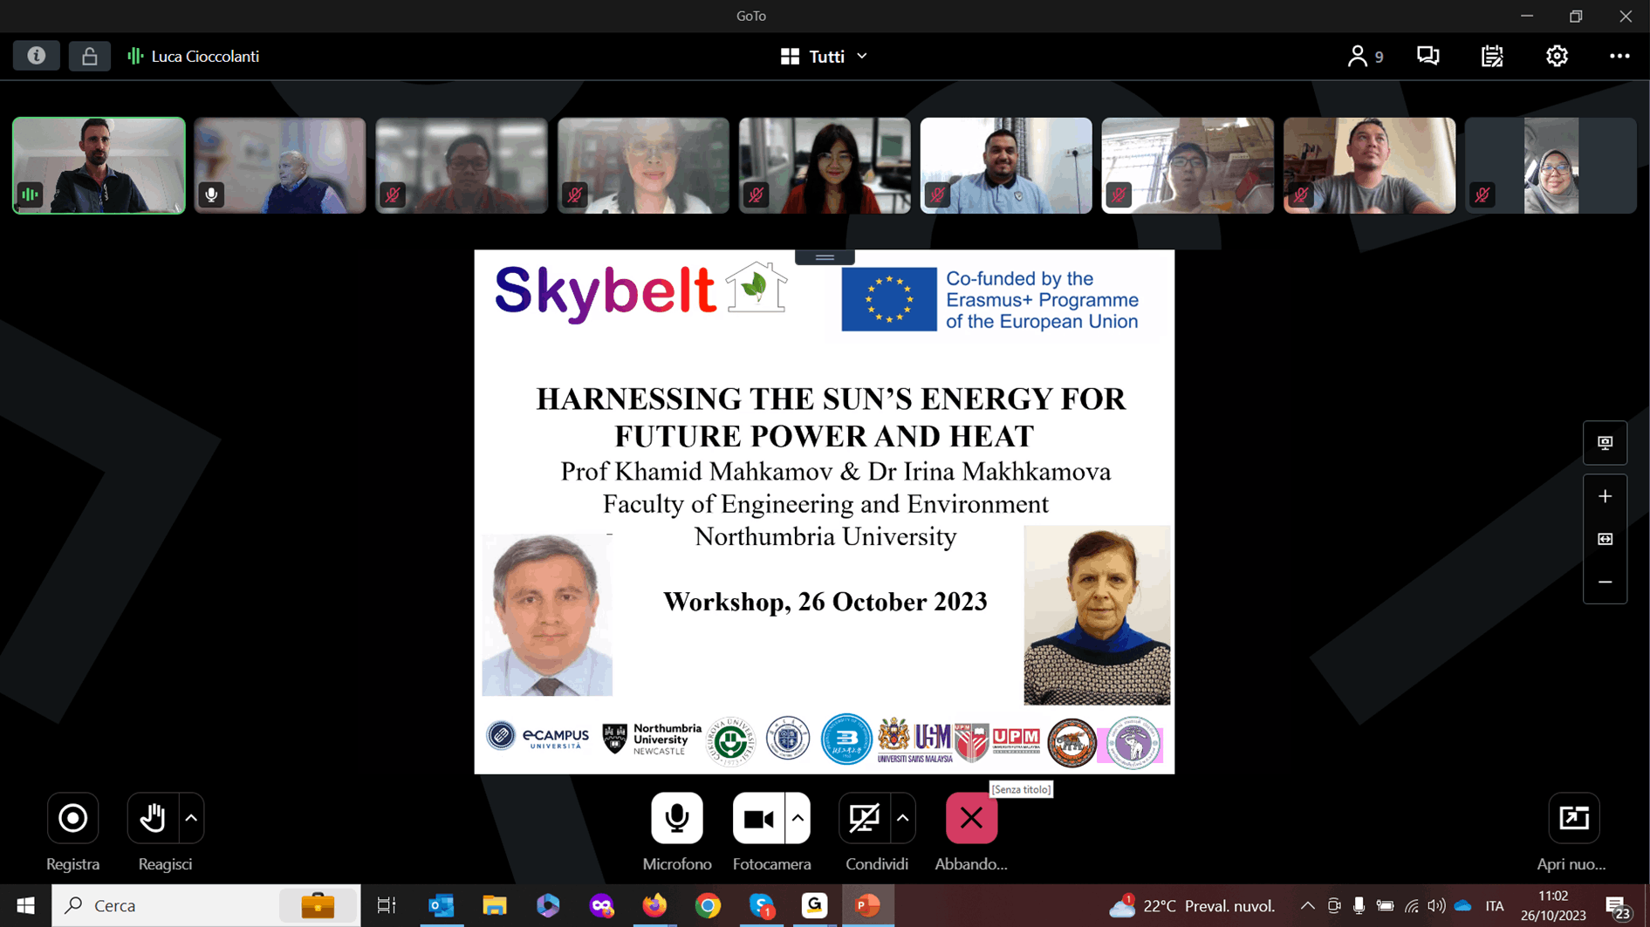
Task: Open File Explorer from the taskbar
Action: (x=495, y=906)
